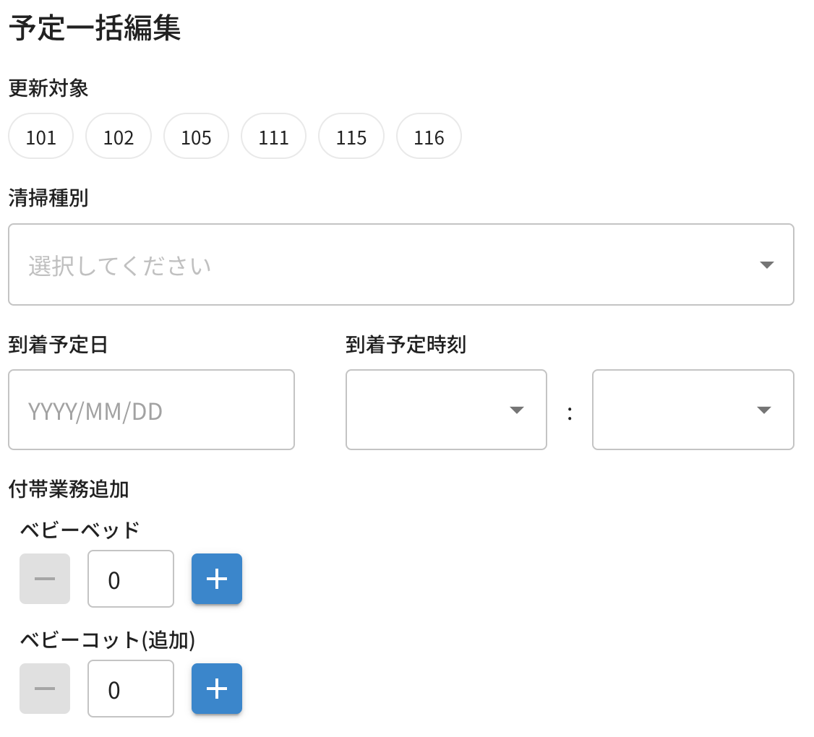Image resolution: width=814 pixels, height=737 pixels.
Task: Toggle room chip 101
Action: 41,137
